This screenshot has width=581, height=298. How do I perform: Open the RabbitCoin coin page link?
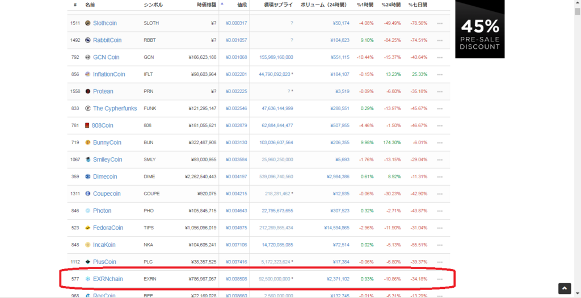(x=107, y=40)
